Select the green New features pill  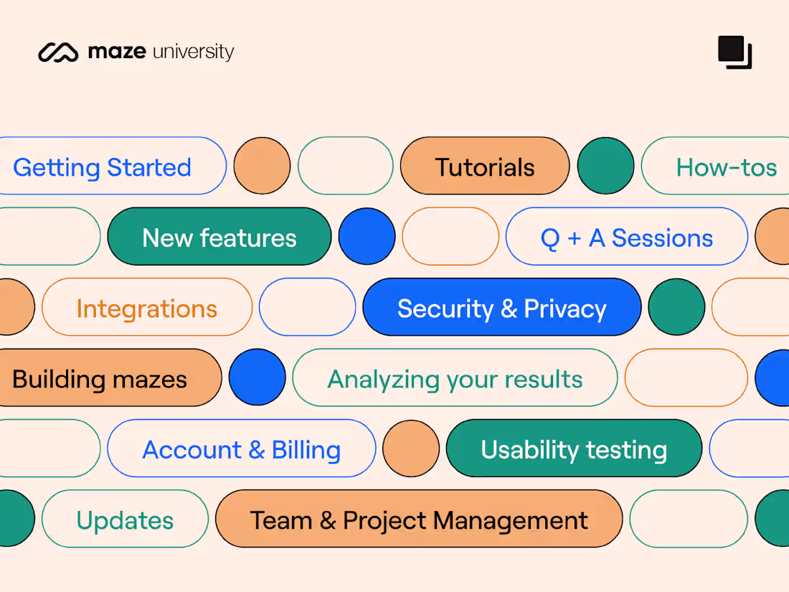219,238
